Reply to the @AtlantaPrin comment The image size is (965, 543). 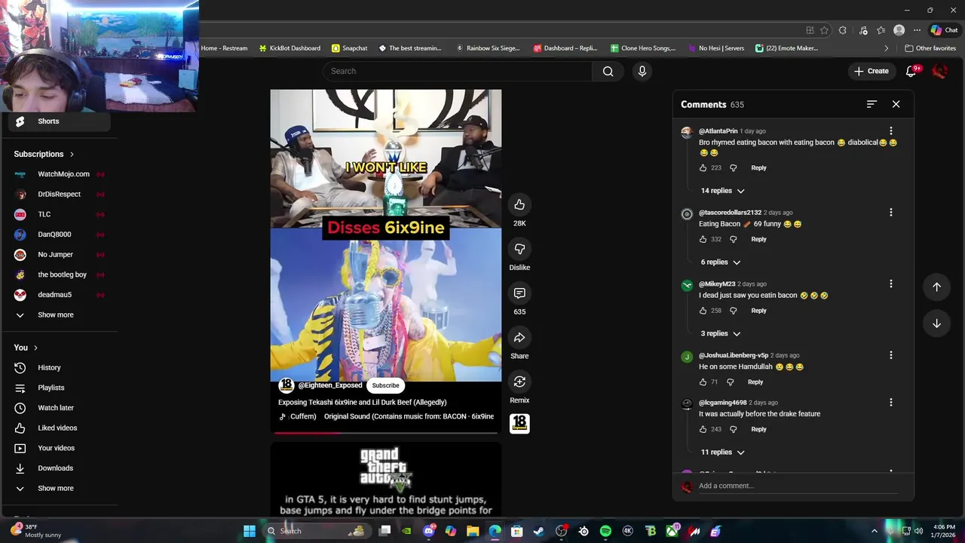(758, 168)
